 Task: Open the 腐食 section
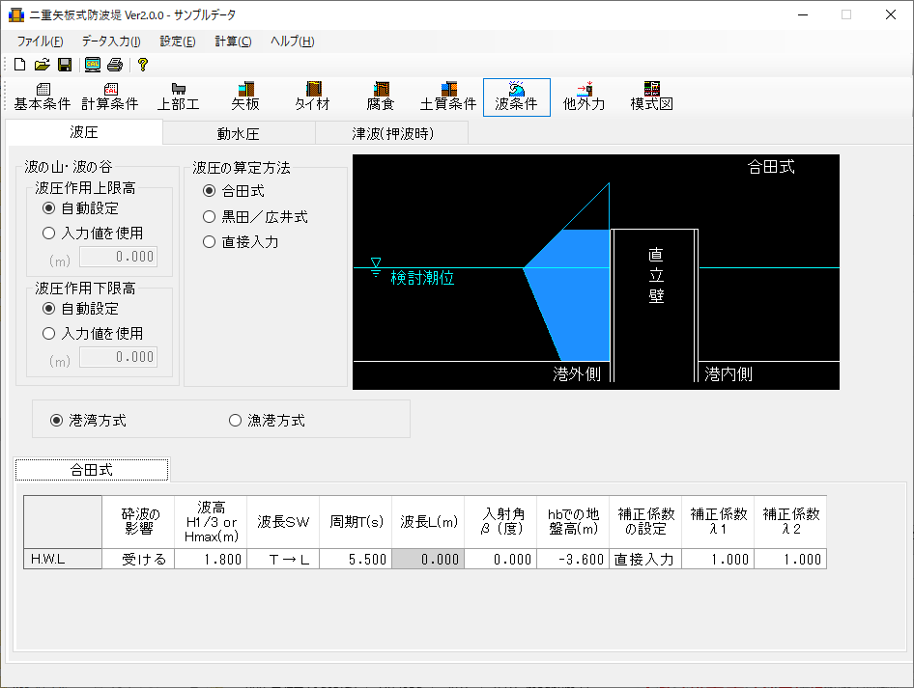click(381, 97)
